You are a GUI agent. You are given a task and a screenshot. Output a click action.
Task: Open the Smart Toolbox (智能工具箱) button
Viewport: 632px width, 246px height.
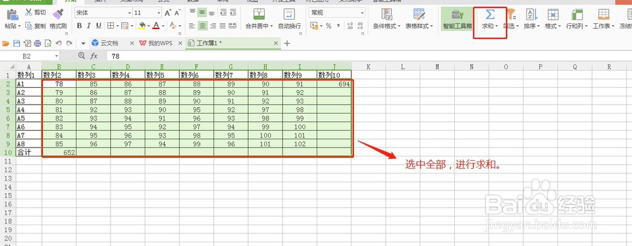click(x=457, y=19)
